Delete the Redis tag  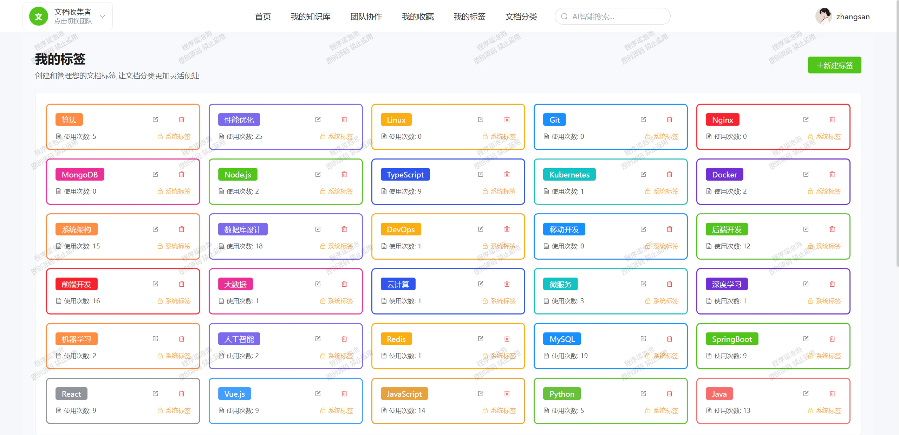tap(507, 339)
